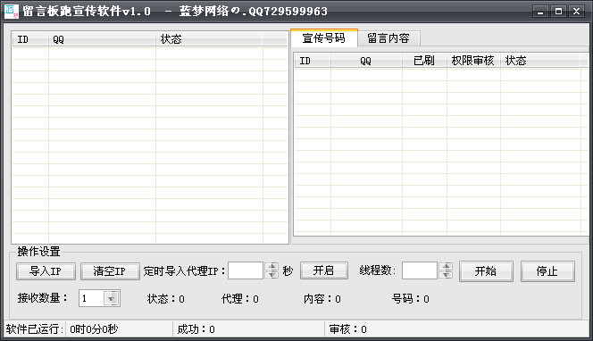Decrease the 线程数 thread count value

point(447,275)
